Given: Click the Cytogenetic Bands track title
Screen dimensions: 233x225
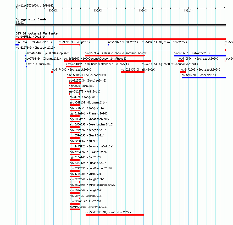Looking at the screenshot, I should [31, 19].
